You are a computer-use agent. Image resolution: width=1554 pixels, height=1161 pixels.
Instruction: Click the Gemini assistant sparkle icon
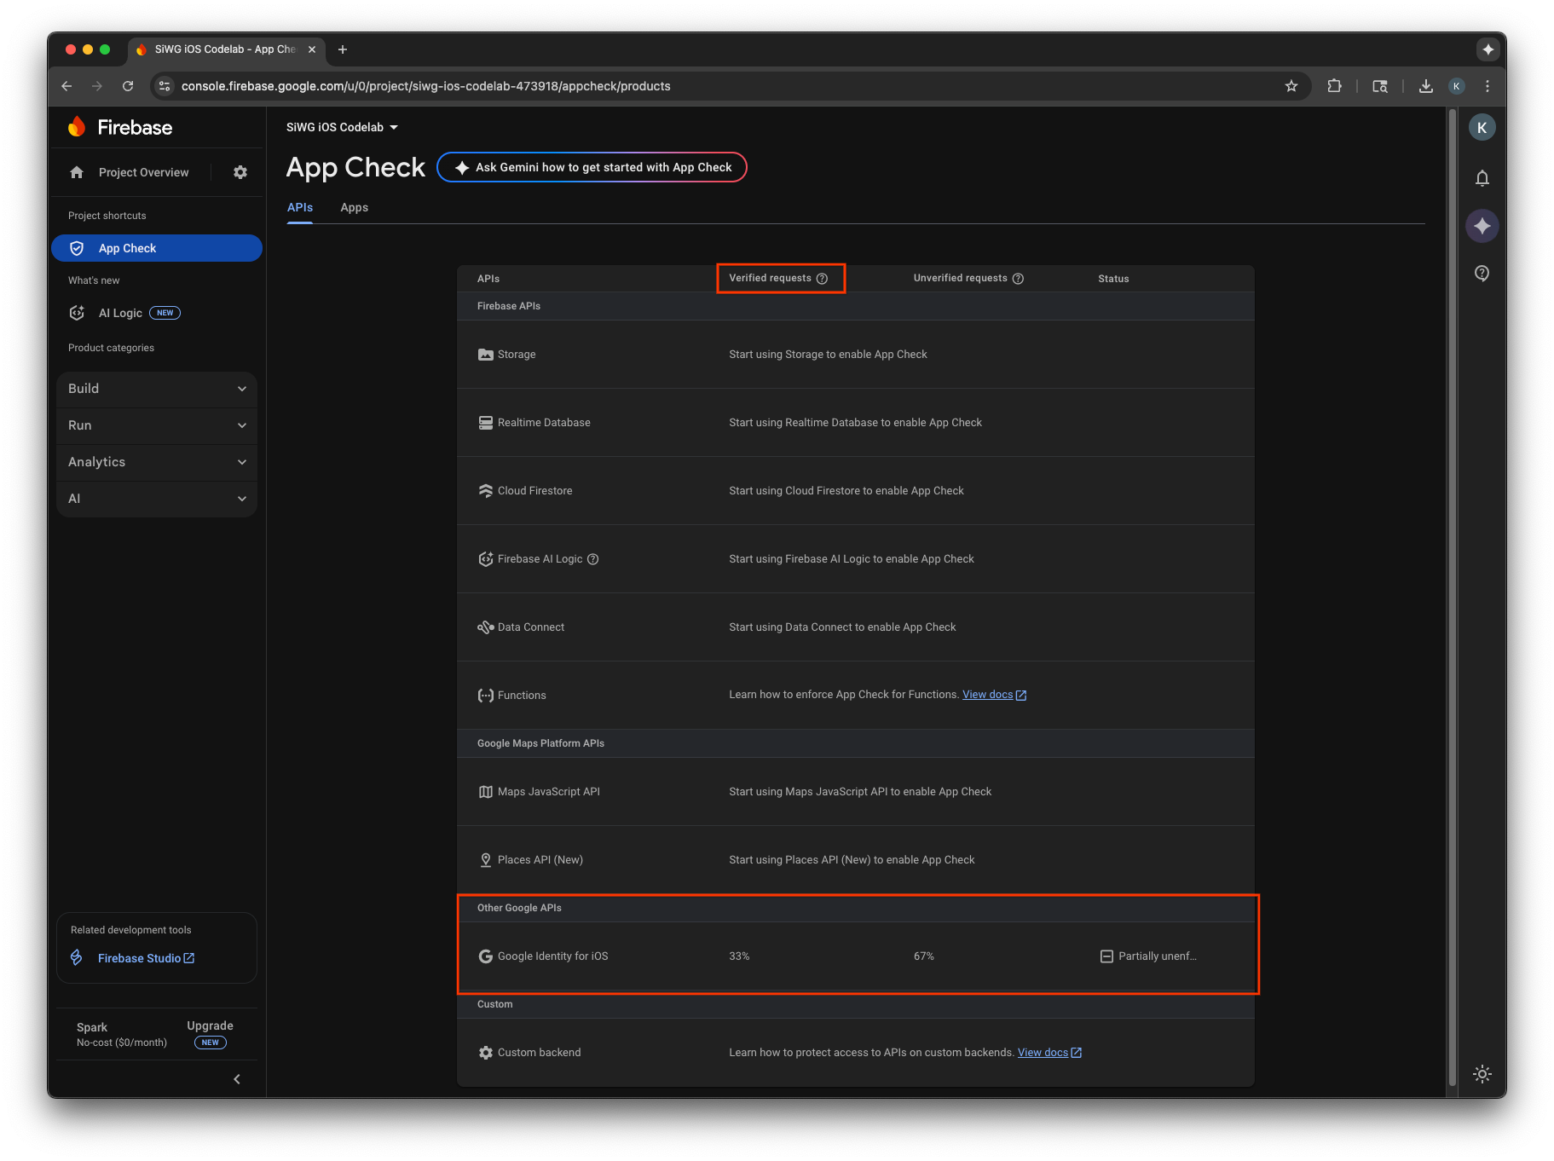[x=1482, y=225]
